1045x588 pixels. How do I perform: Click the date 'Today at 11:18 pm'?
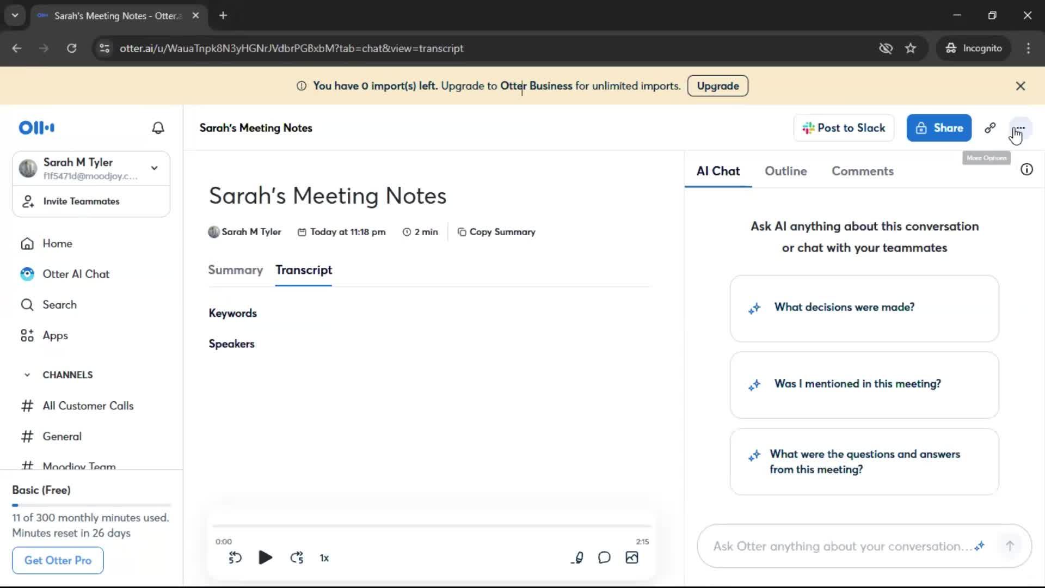pos(341,232)
